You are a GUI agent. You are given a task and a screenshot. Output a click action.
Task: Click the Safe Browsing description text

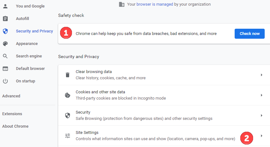coord(144,119)
